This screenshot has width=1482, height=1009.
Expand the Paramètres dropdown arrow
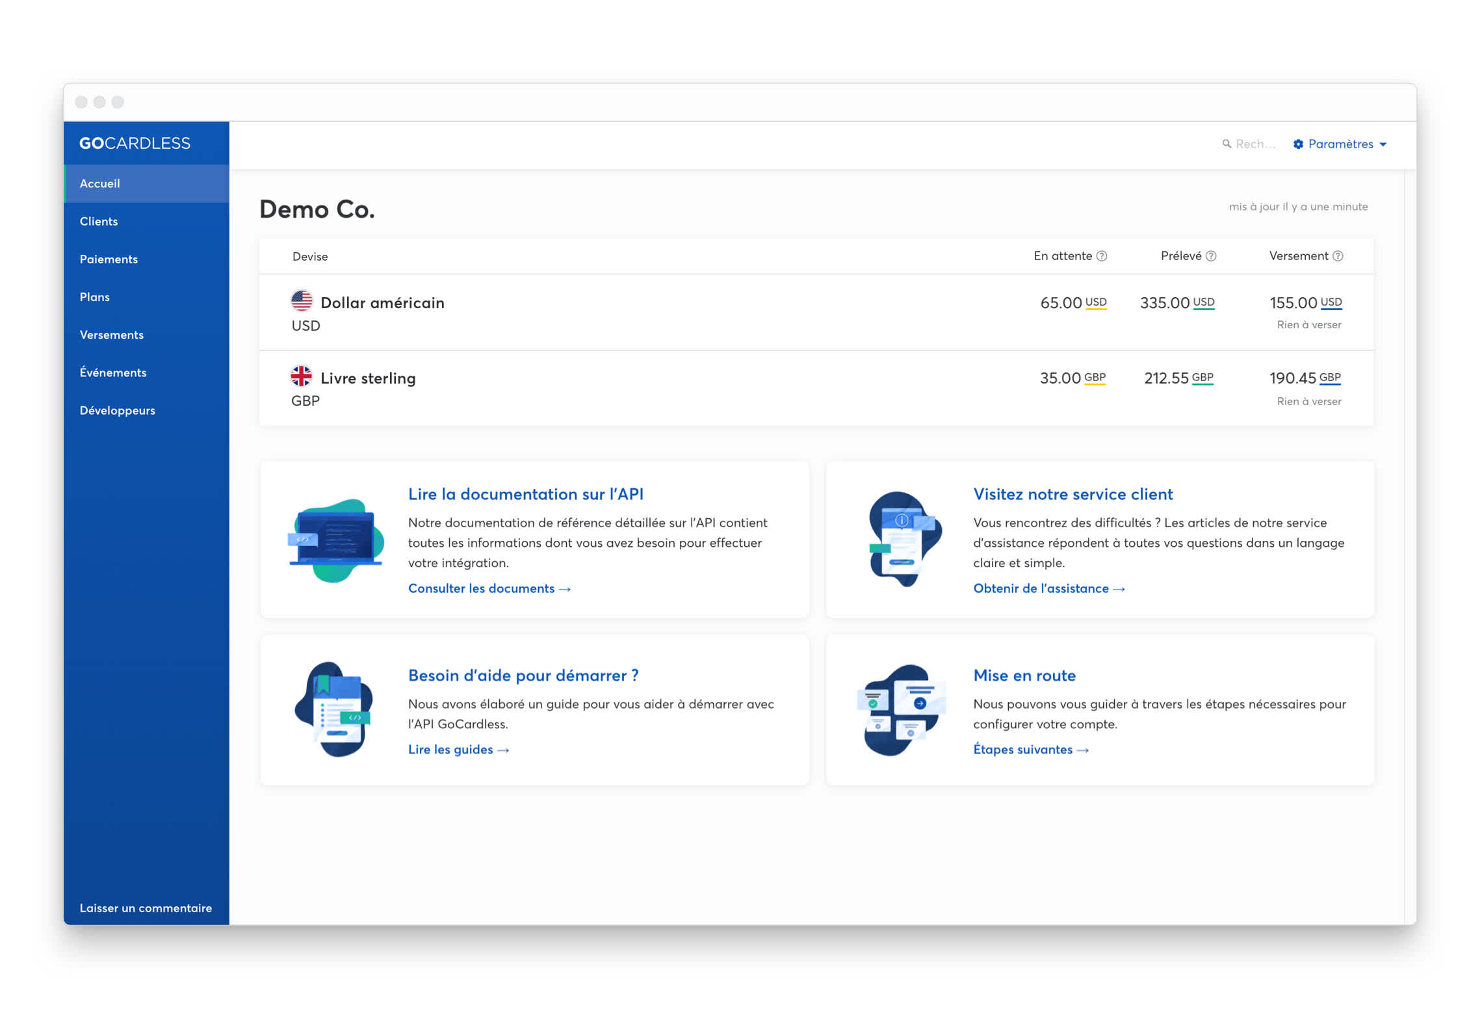1383,144
